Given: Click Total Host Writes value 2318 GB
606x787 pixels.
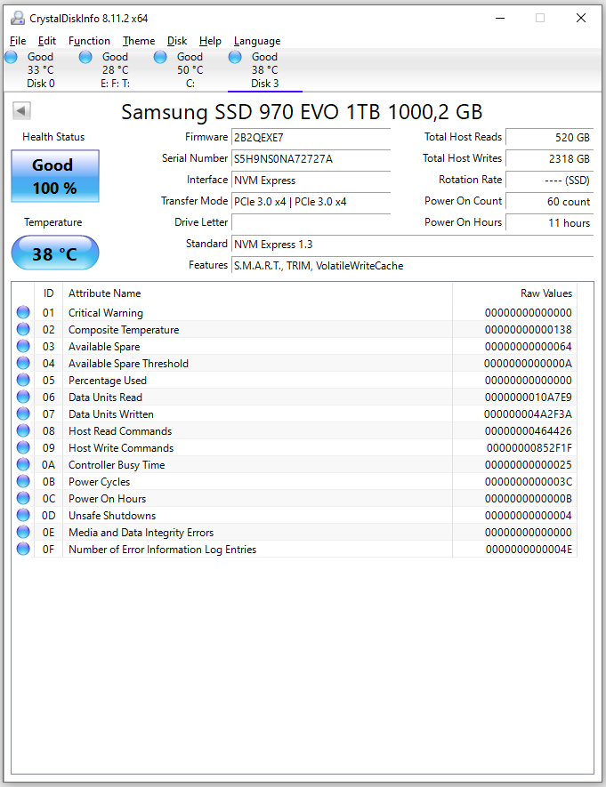Looking at the screenshot, I should tap(549, 158).
